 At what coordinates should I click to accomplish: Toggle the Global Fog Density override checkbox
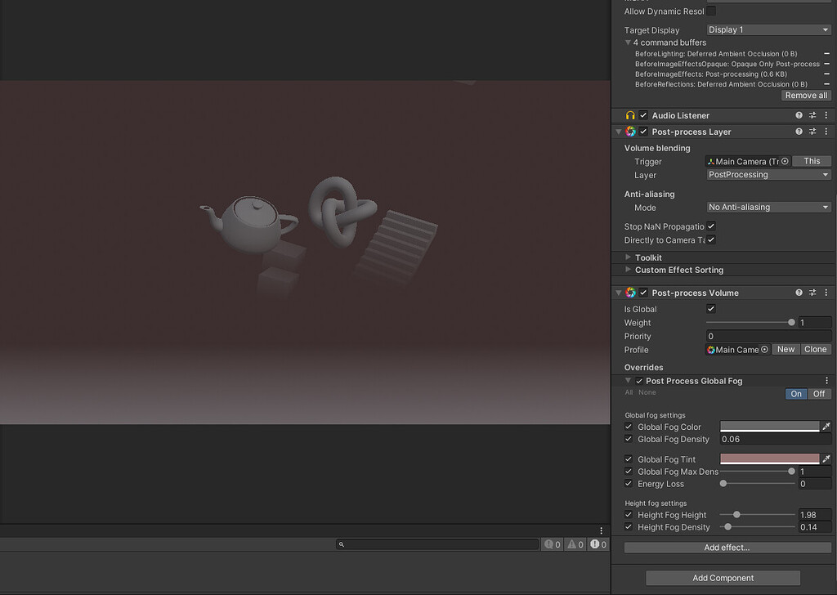628,439
